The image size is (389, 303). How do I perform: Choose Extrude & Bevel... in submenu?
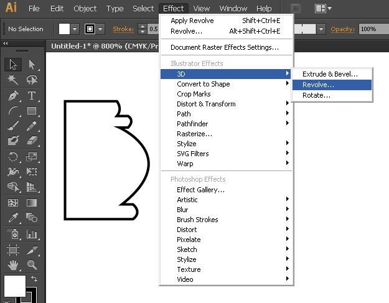tap(332, 74)
